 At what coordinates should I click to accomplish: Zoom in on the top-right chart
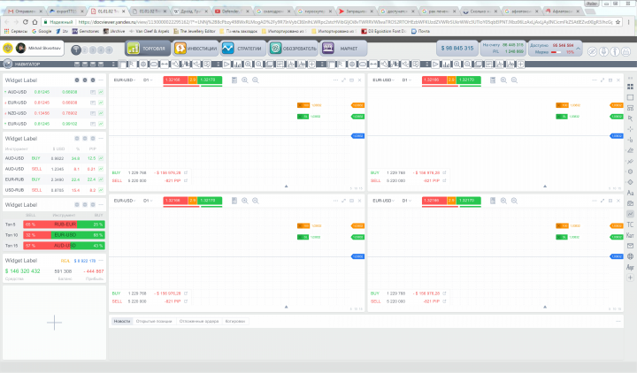[503, 80]
